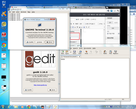Screen dimensions: 136x109
Task: Click the bar-chart extension icon in Chrome toolbar
Action: click(x=115, y=11)
